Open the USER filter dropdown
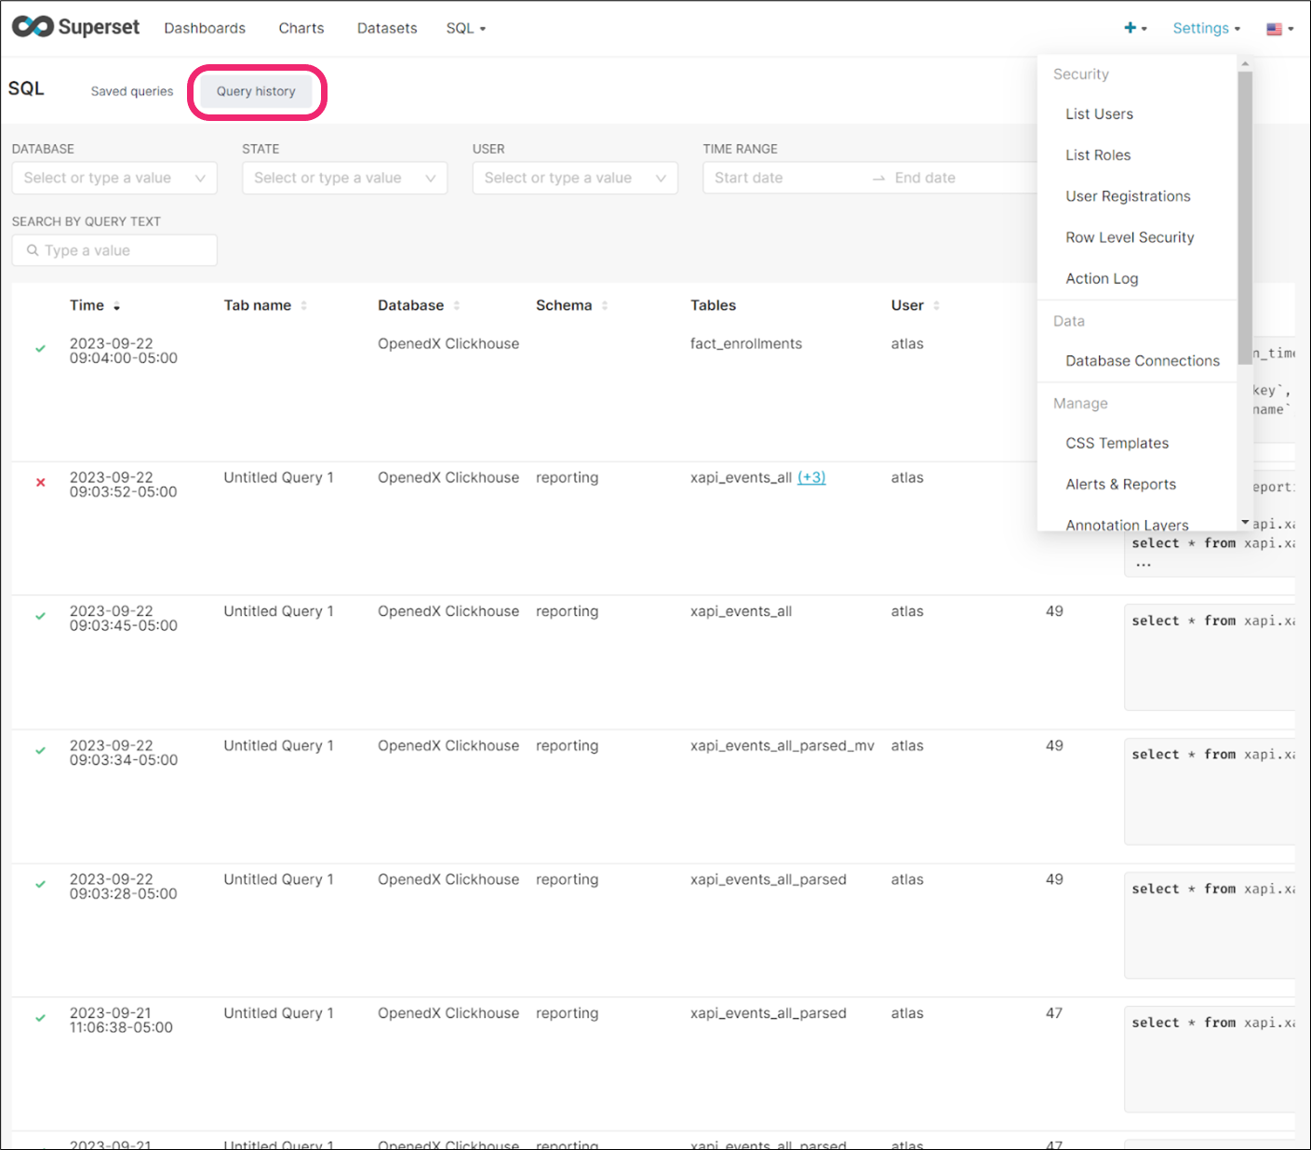Image resolution: width=1311 pixels, height=1150 pixels. 575,178
